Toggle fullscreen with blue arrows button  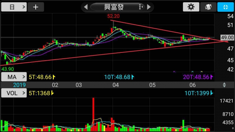tap(226, 7)
